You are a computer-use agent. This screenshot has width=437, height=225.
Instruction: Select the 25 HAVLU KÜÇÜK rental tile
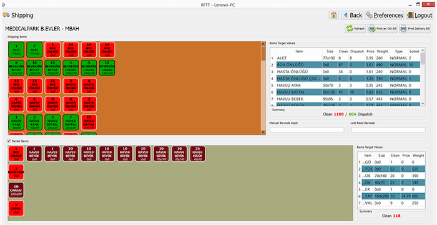pos(198,154)
